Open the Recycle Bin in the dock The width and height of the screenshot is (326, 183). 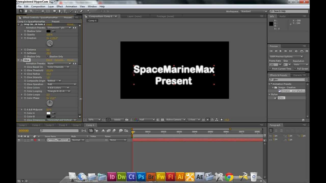[x=254, y=177]
